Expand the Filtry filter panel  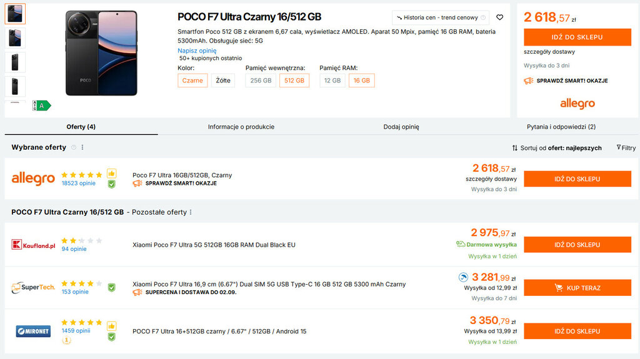tap(626, 148)
